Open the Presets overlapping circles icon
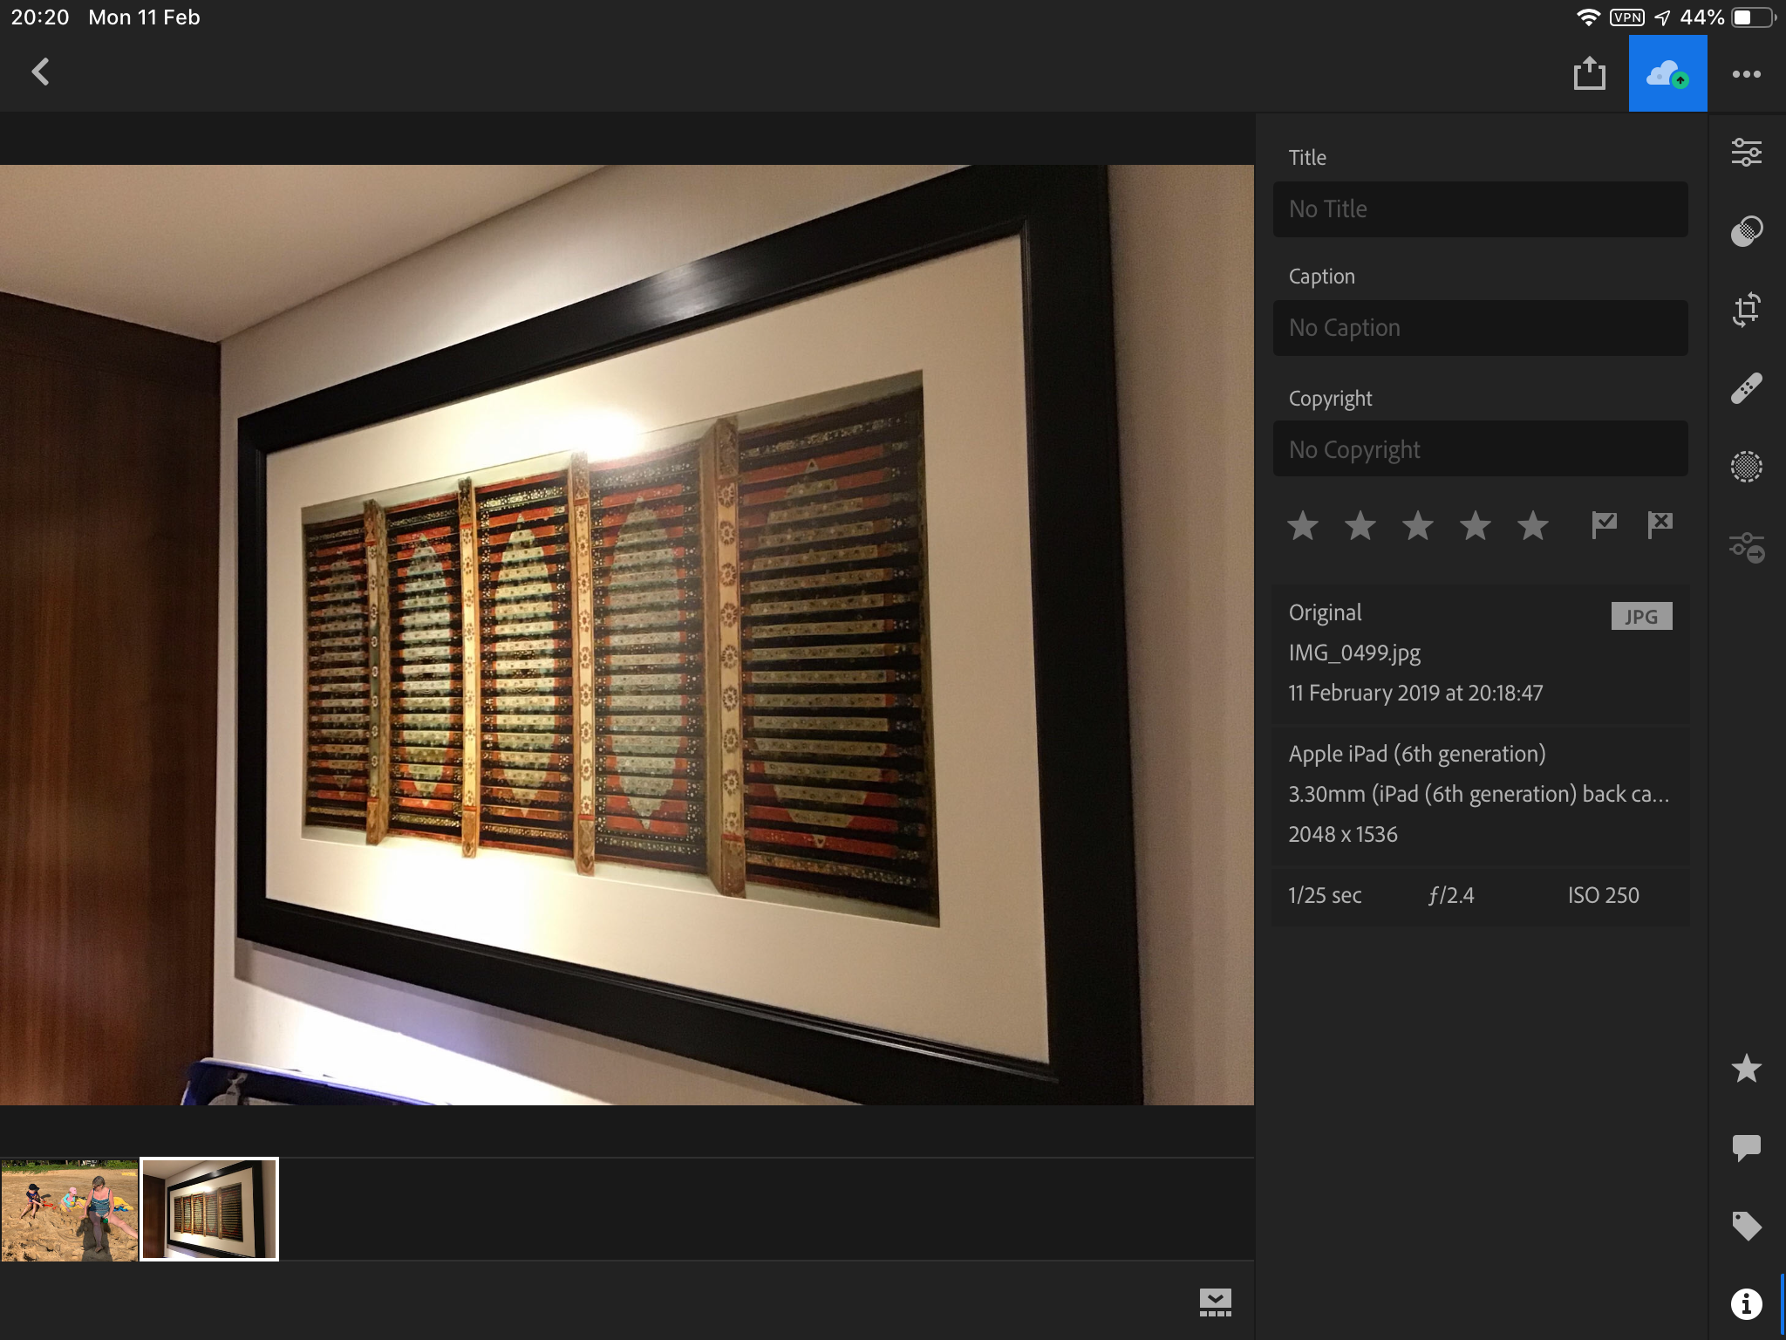The height and width of the screenshot is (1340, 1786). coord(1746,231)
